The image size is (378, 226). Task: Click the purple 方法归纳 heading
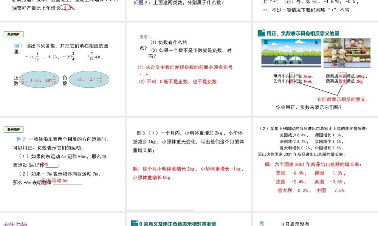[15, 224]
